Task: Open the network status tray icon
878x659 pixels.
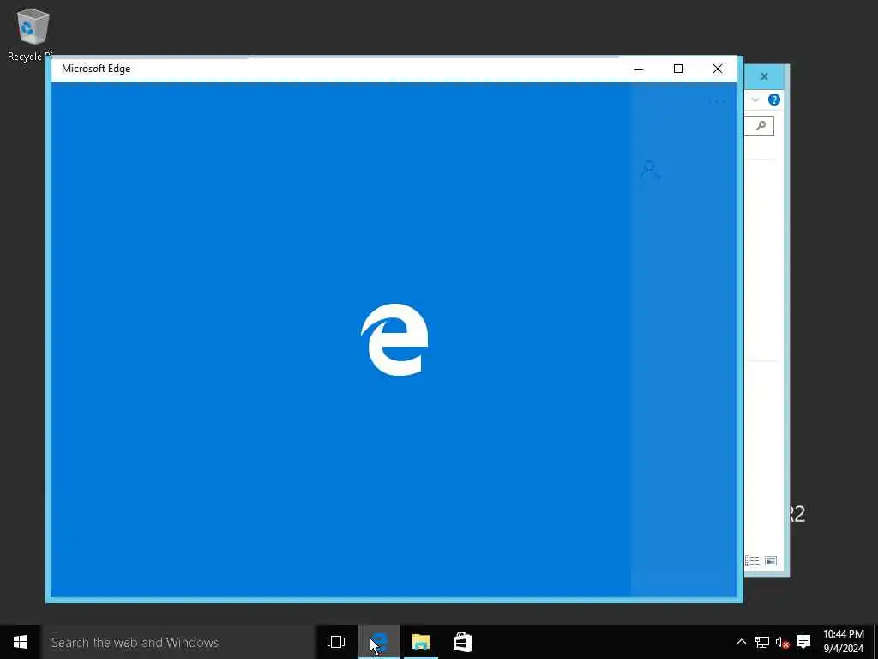Action: (761, 642)
